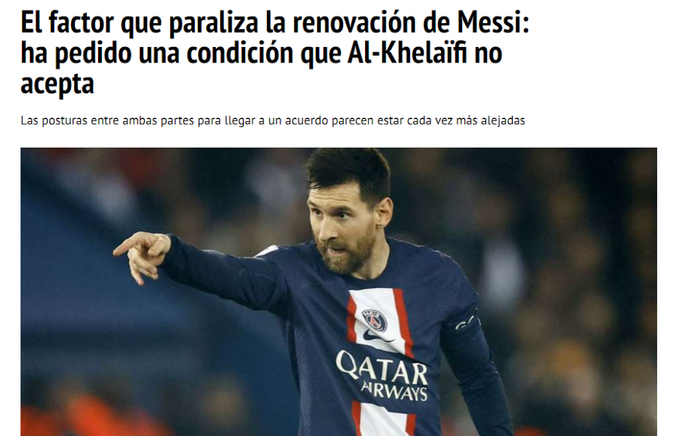
Task: Click the captain armband on the sleeve
Action: point(467,320)
